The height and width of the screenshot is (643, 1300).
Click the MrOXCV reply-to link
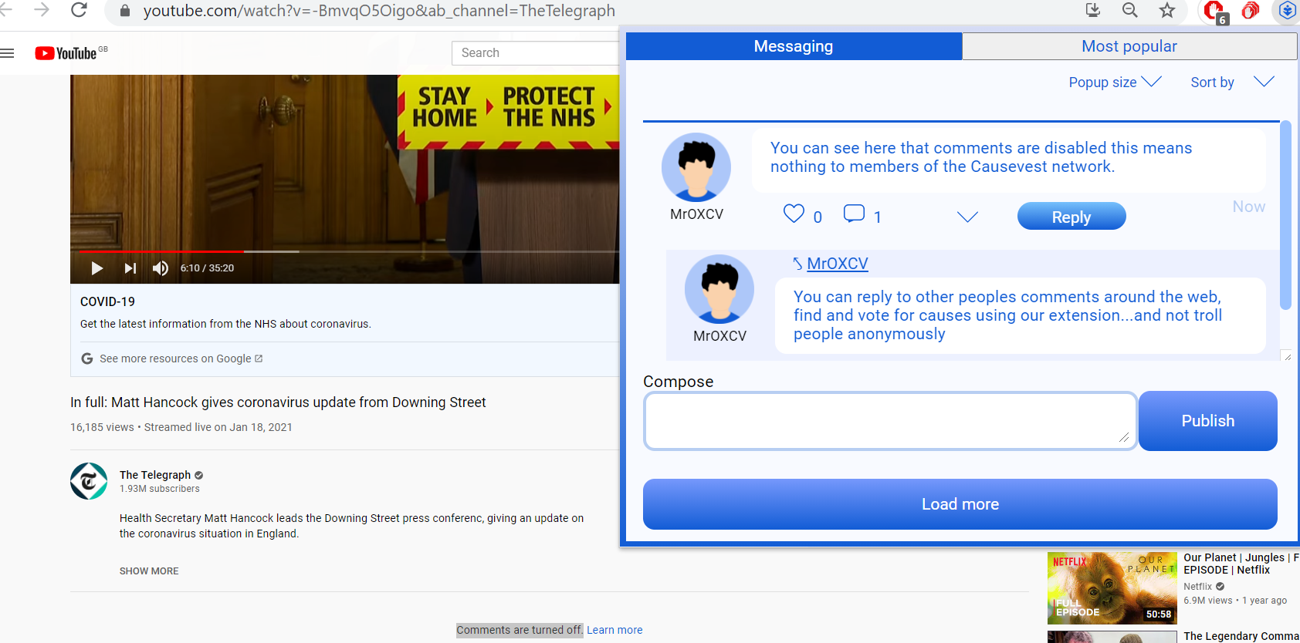pos(838,264)
